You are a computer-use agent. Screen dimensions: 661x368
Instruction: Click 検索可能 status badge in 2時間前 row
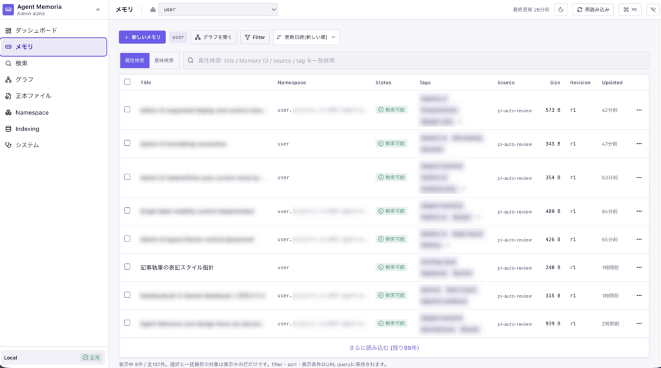pos(391,323)
